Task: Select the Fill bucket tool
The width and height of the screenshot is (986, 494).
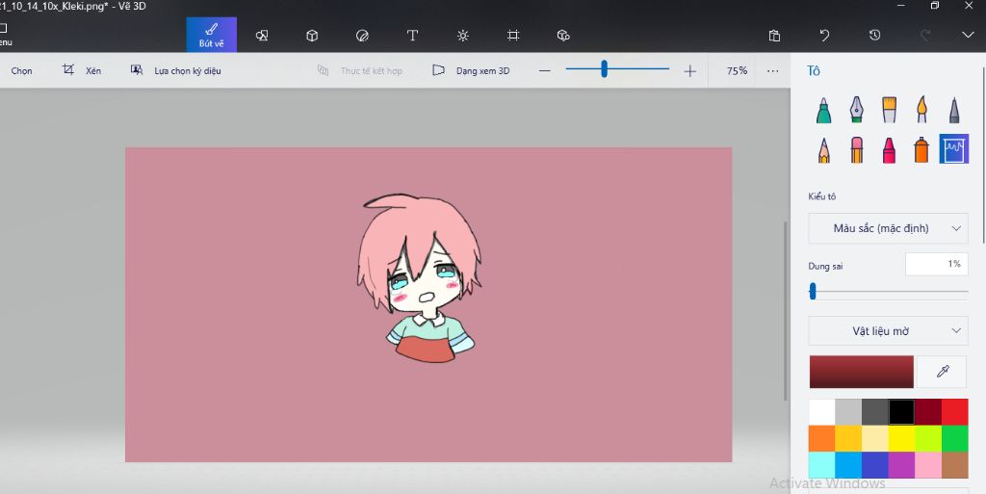Action: point(954,149)
